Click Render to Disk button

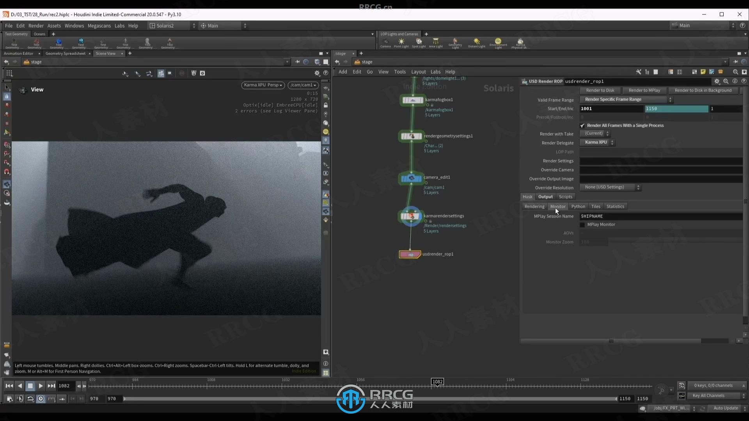[x=600, y=90]
